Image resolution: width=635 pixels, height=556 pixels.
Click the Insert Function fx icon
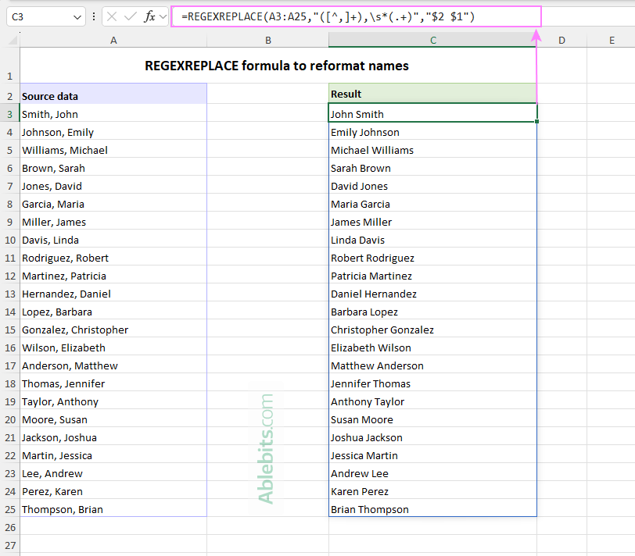[149, 16]
